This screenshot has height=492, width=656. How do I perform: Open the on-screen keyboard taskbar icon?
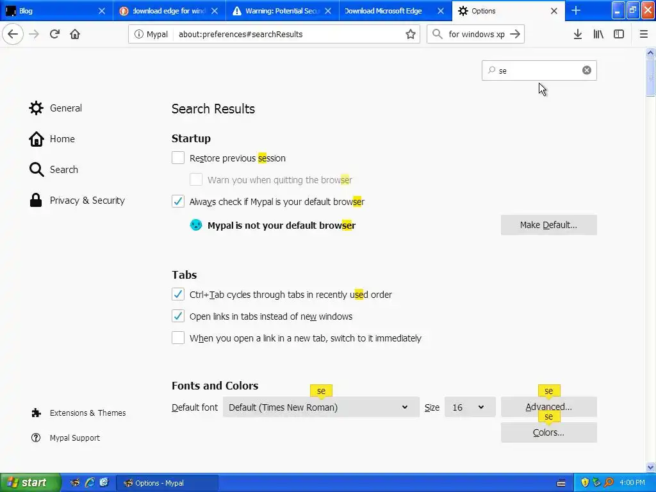click(561, 483)
